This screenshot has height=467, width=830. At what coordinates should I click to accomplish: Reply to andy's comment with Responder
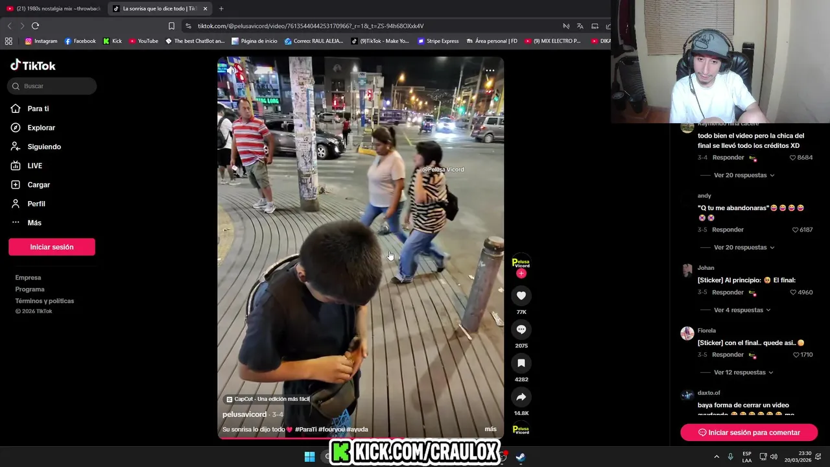point(728,230)
